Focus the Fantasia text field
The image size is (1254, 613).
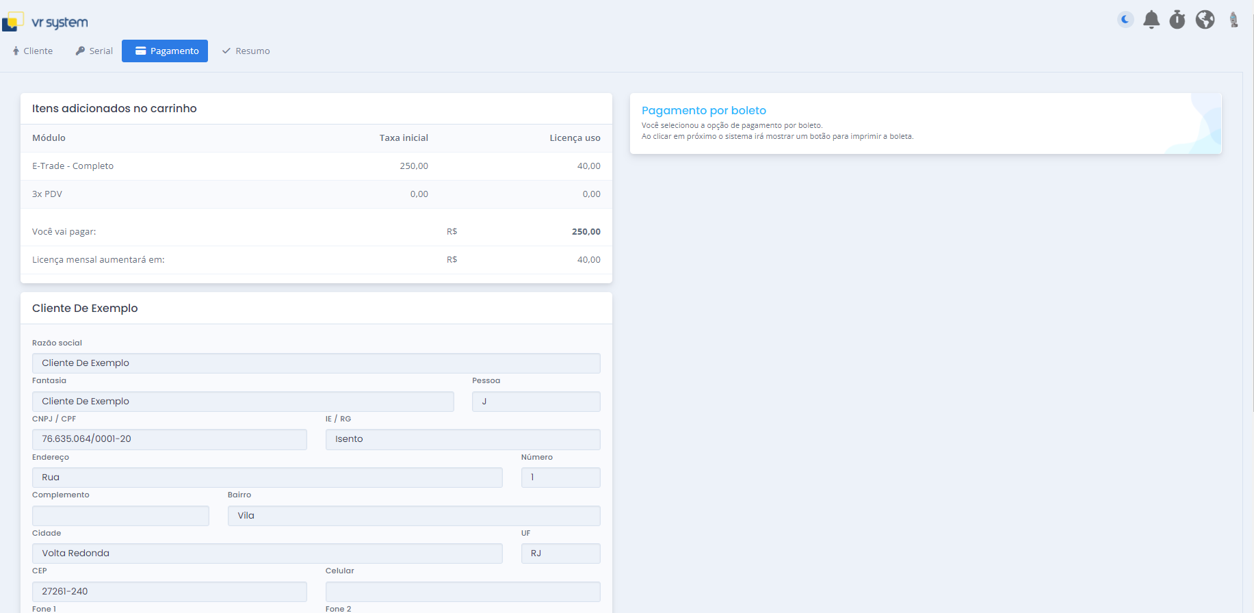(243, 402)
